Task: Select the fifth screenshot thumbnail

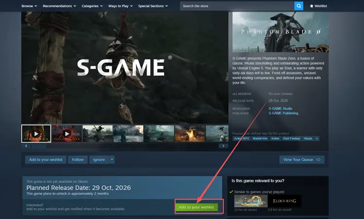Action: pos(159,134)
